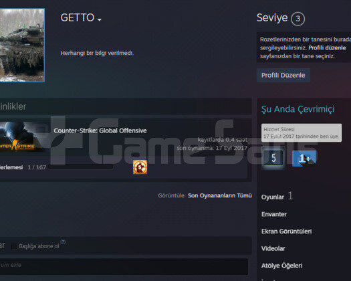Open the Seviye level 3 badge circle
The width and height of the screenshot is (351, 281).
[298, 19]
